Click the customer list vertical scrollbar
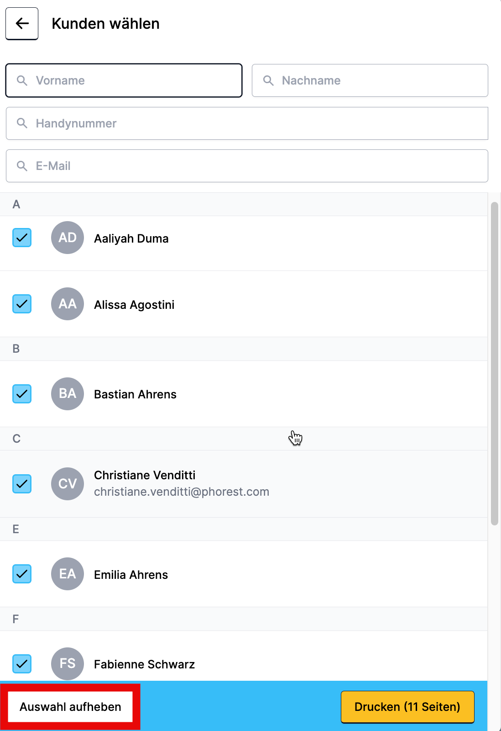 (x=494, y=364)
